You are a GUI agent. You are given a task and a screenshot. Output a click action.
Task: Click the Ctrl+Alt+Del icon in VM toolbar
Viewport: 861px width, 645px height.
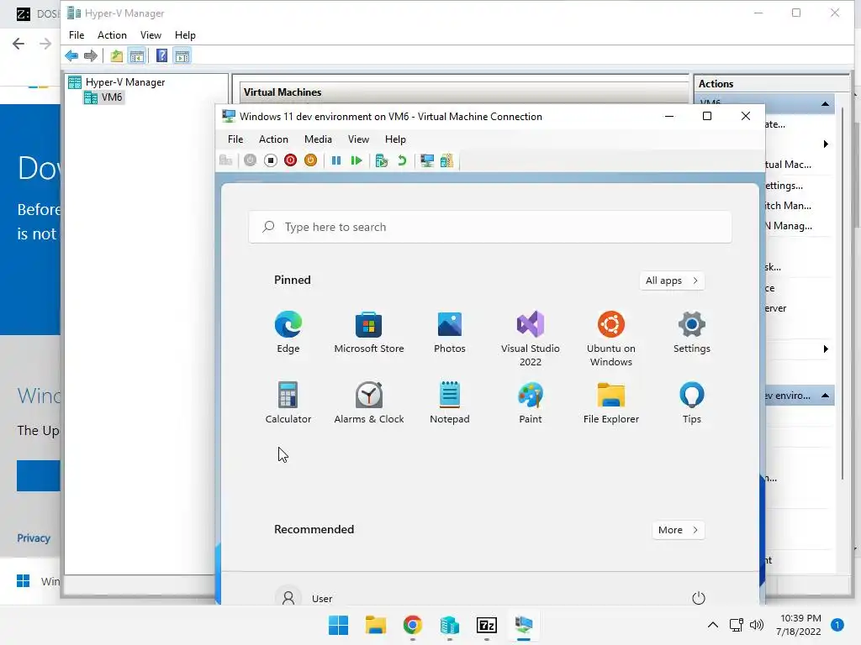(x=225, y=160)
